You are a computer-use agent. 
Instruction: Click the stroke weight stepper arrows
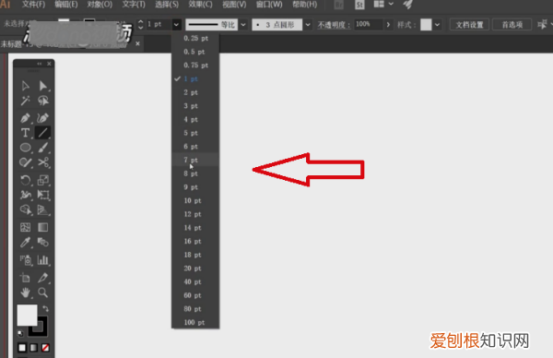click(x=140, y=24)
